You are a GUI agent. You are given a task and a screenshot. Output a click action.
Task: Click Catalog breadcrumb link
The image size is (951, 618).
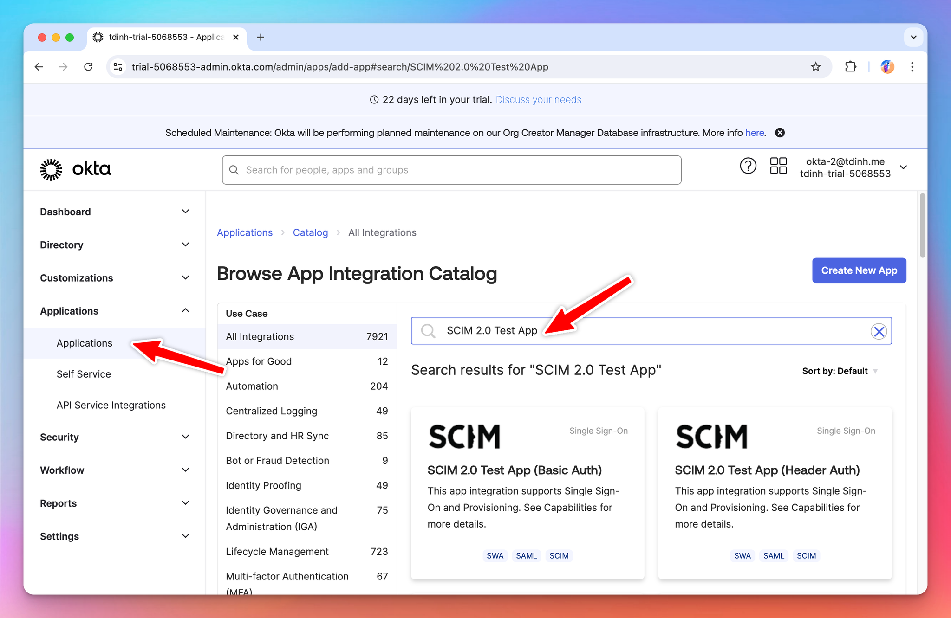pos(310,232)
